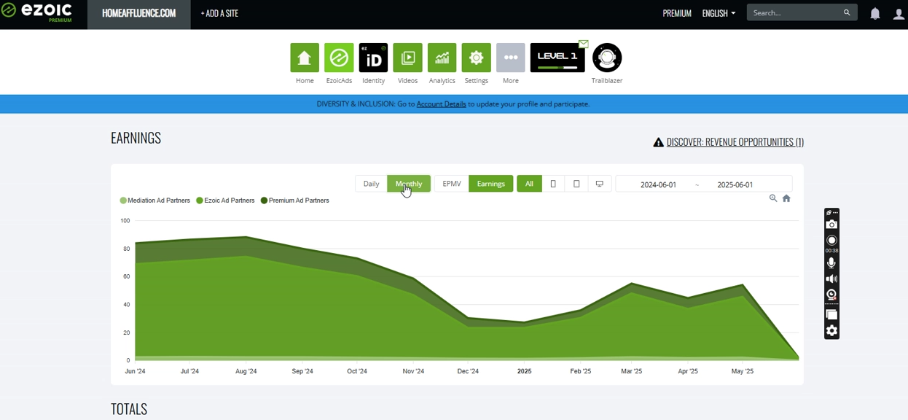908x420 pixels.
Task: Mute the microphone in the recorder toolbar
Action: pos(831,263)
